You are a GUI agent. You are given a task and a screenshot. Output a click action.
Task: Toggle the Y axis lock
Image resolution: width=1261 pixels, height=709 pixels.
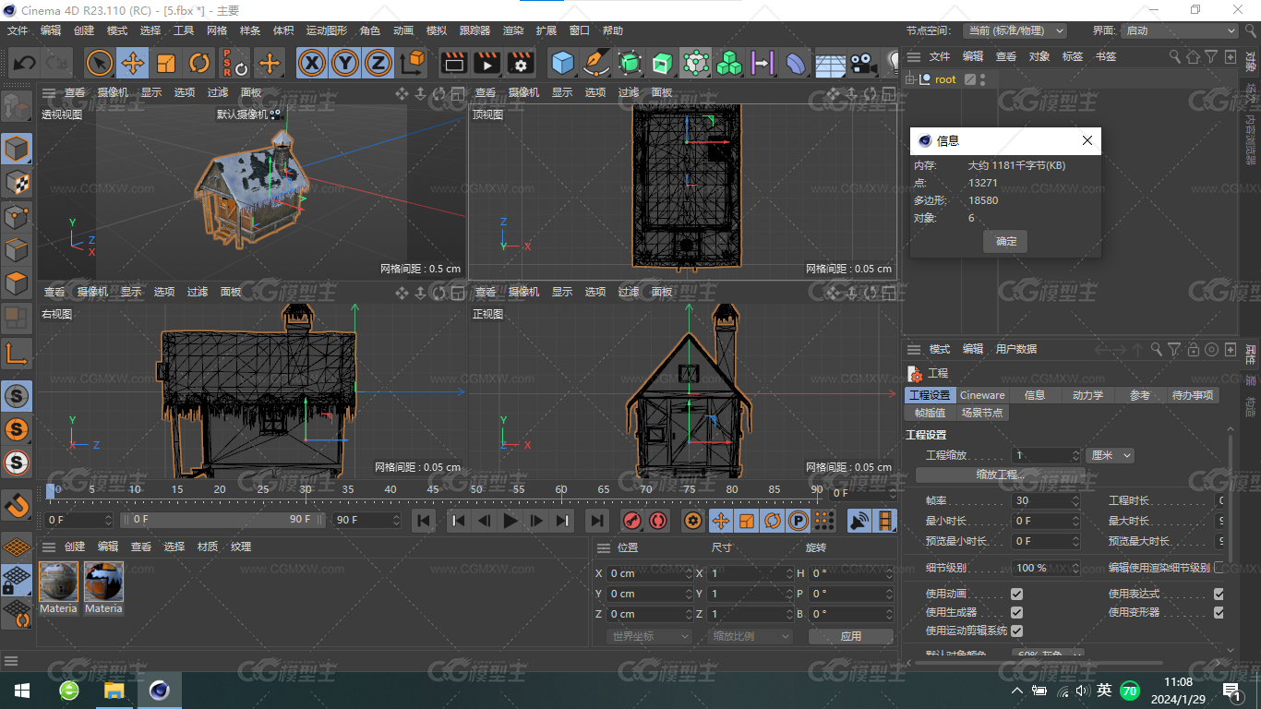pos(345,63)
